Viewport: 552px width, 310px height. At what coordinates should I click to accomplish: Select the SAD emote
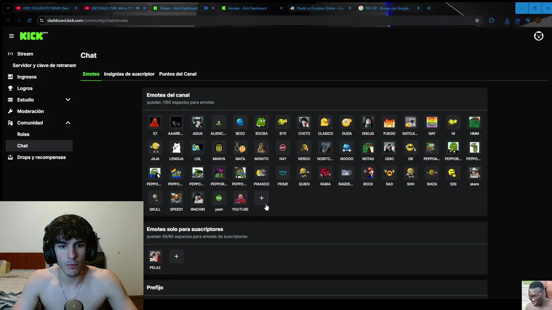(389, 173)
